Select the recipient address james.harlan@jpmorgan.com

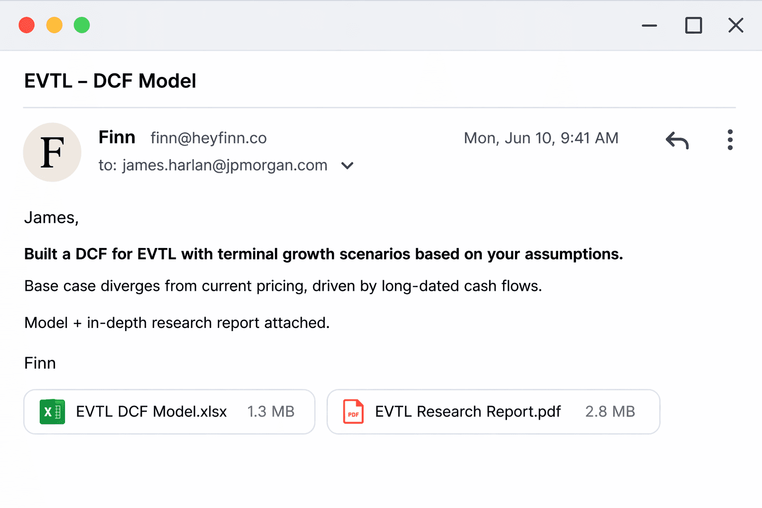[224, 165]
